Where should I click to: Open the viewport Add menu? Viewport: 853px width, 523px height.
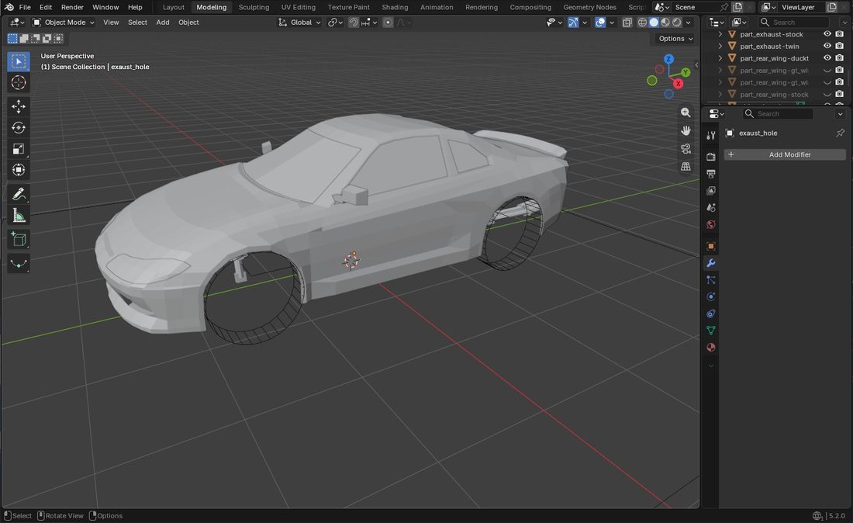pos(163,23)
